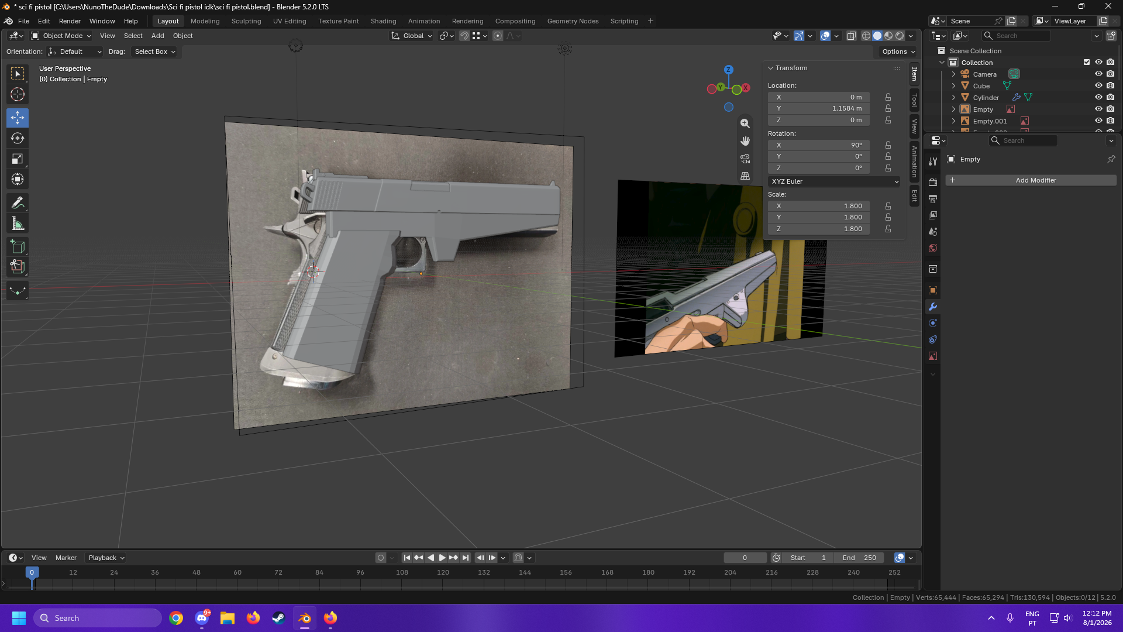The image size is (1123, 632).
Task: Open the Output properties tab
Action: pos(933,199)
